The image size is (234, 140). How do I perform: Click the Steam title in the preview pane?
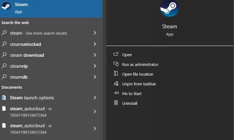tap(169, 27)
